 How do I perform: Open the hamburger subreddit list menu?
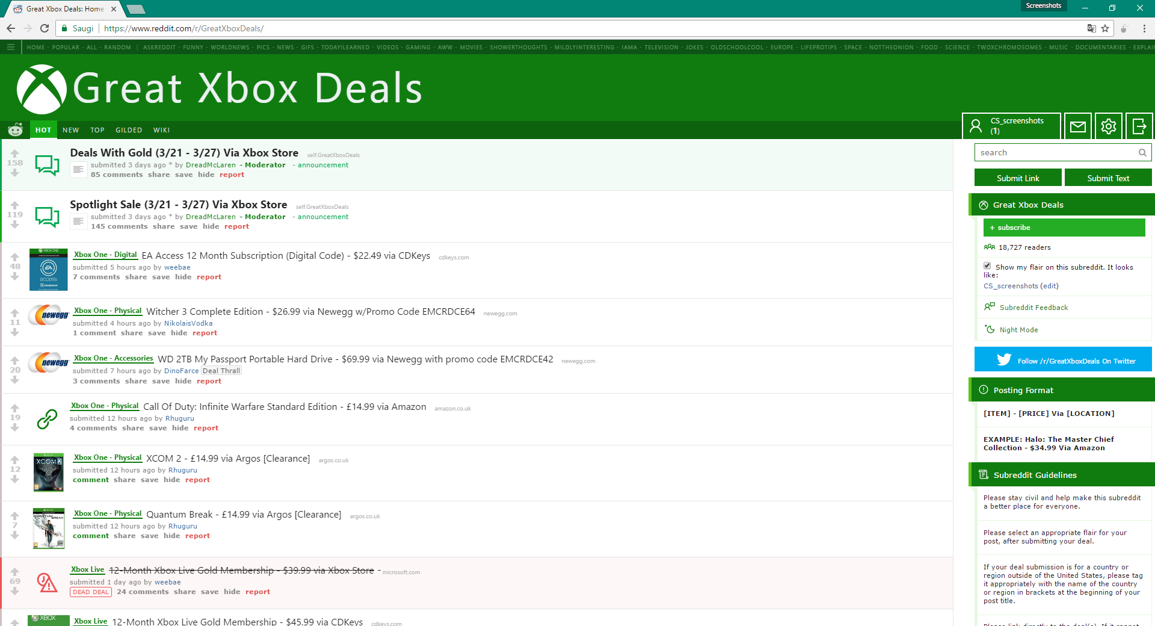(x=11, y=47)
